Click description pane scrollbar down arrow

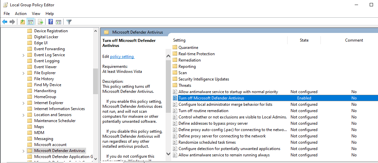[x=168, y=154]
